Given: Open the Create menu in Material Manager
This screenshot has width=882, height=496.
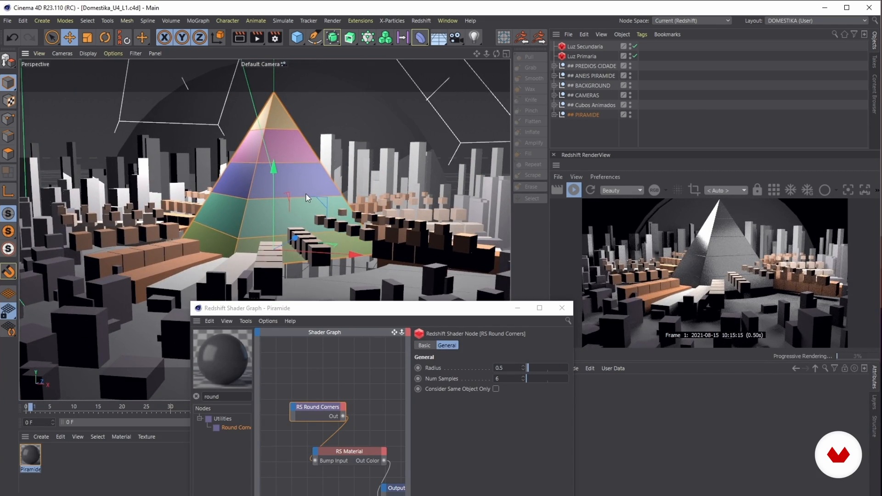Looking at the screenshot, I should coord(41,437).
